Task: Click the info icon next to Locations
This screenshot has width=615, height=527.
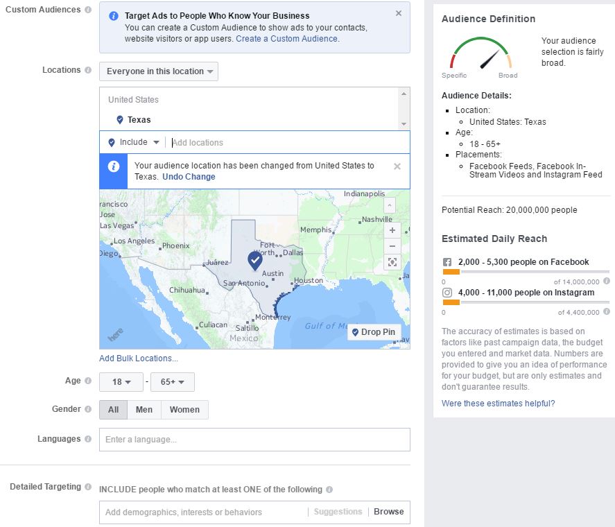Action: coord(88,71)
